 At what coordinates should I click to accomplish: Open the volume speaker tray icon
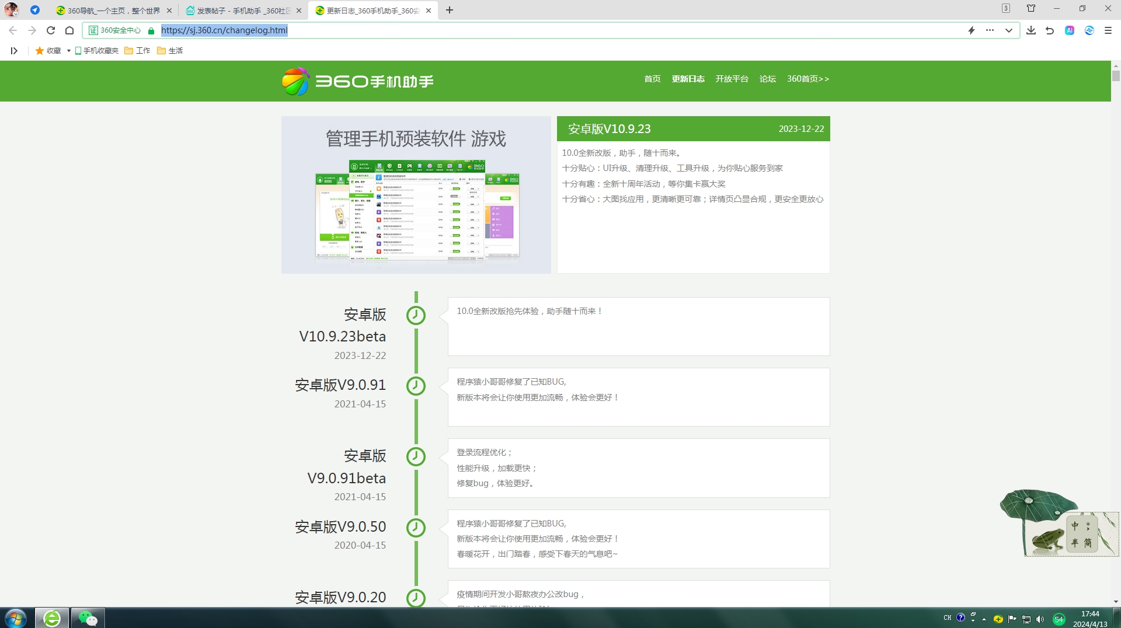(x=1040, y=619)
